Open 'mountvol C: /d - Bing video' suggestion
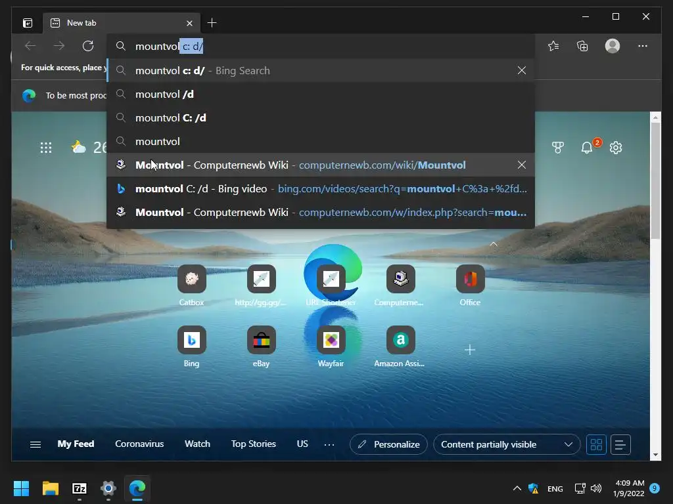The width and height of the screenshot is (673, 504). [320, 188]
